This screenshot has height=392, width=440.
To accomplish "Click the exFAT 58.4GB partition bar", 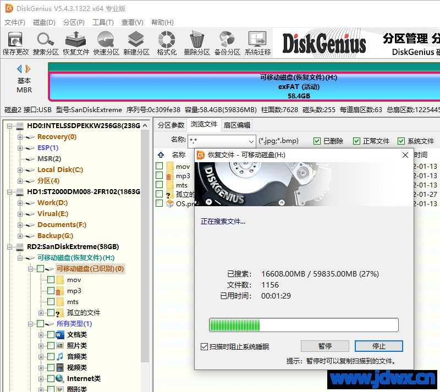I will pyautogui.click(x=244, y=86).
